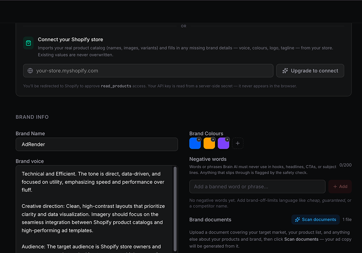The height and width of the screenshot is (253, 362).
Task: Add a new brand colour swatch
Action: (x=238, y=143)
